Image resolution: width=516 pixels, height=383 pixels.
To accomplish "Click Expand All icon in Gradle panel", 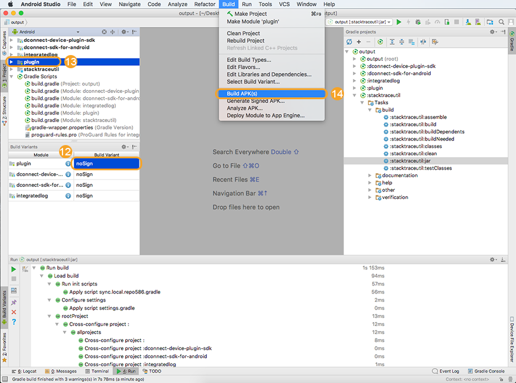I will [x=392, y=42].
